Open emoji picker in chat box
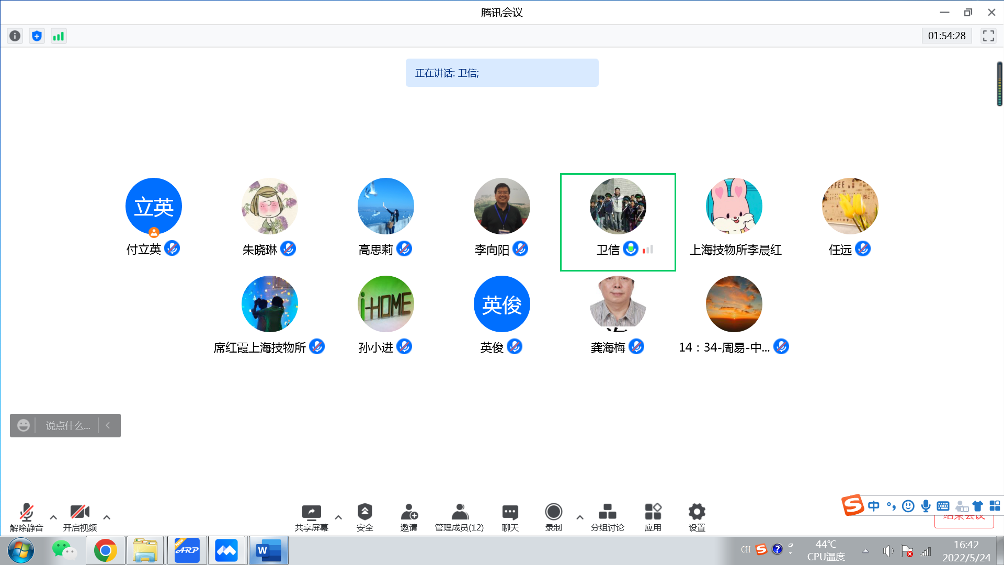1004x565 pixels. (x=24, y=426)
